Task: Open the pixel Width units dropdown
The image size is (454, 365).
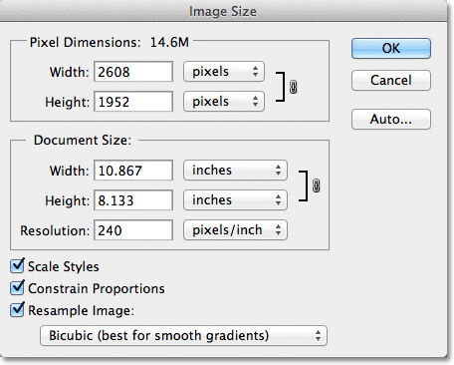Action: pyautogui.click(x=224, y=72)
